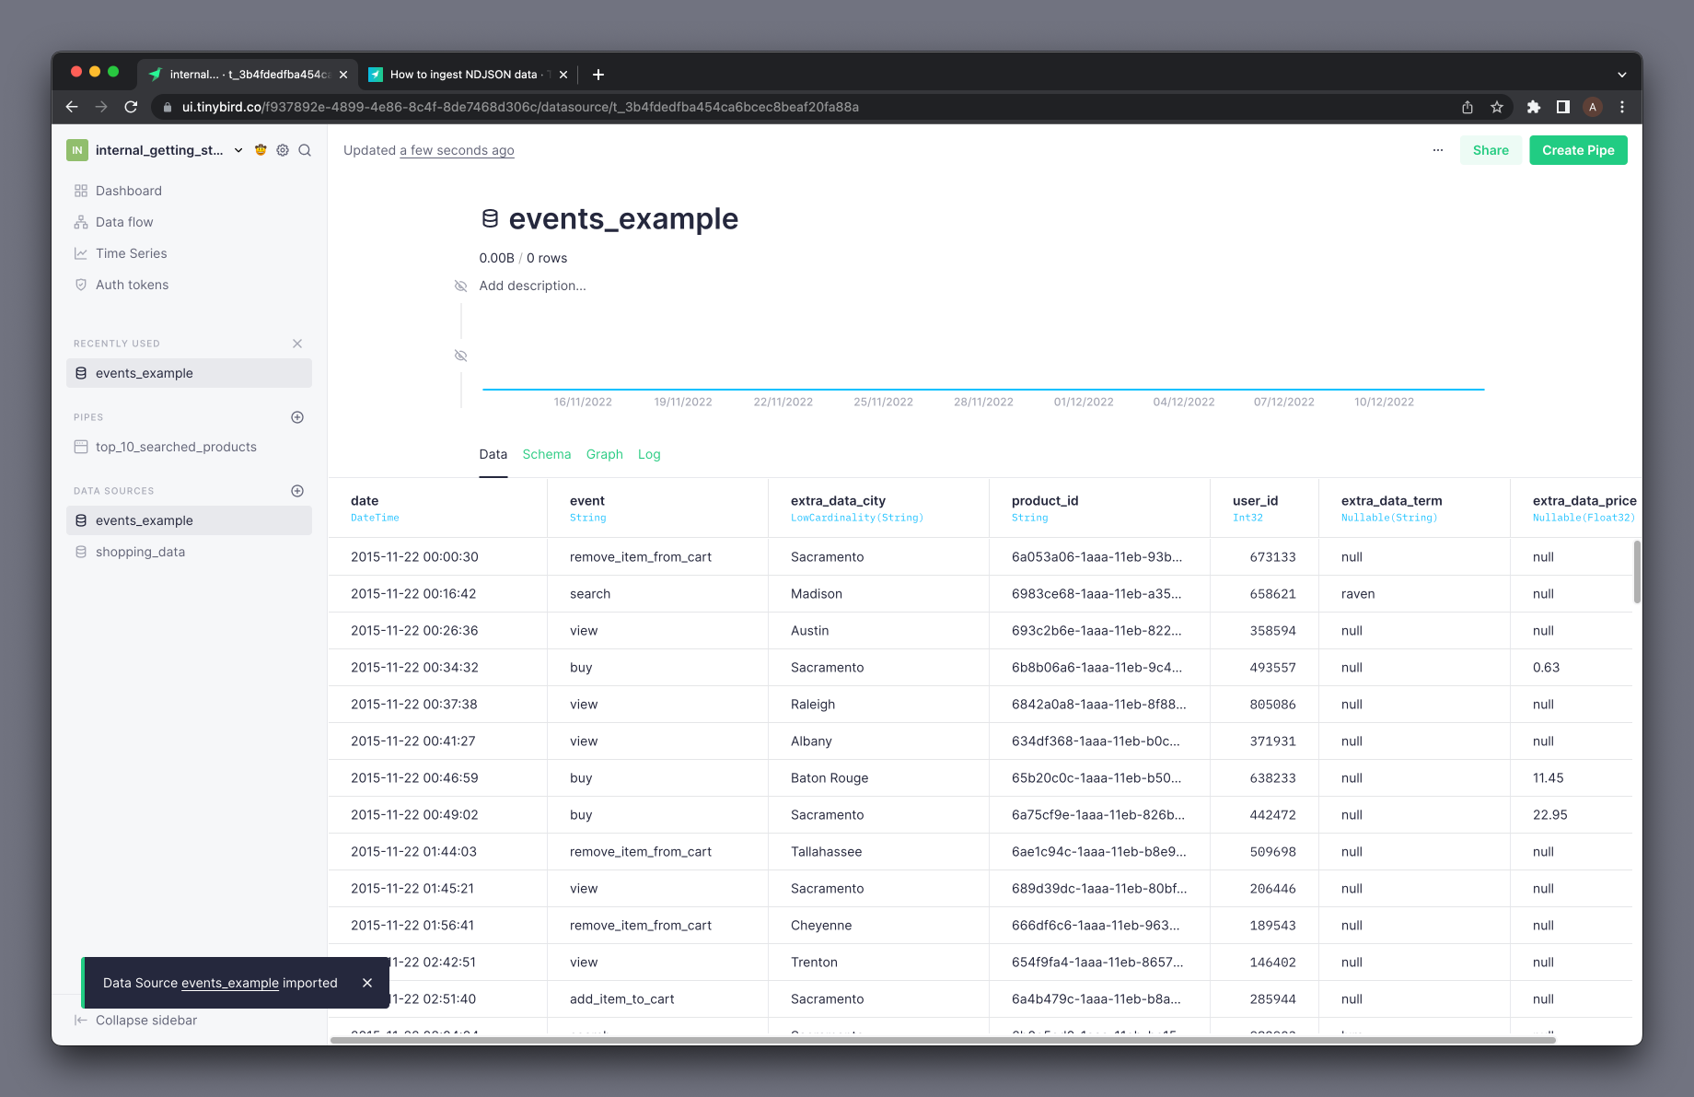This screenshot has width=1694, height=1097.
Task: Click the browser share icon
Action: [1468, 107]
